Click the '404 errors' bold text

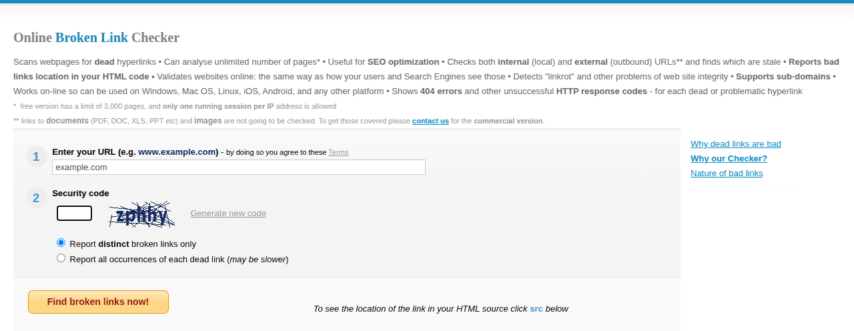(x=441, y=91)
